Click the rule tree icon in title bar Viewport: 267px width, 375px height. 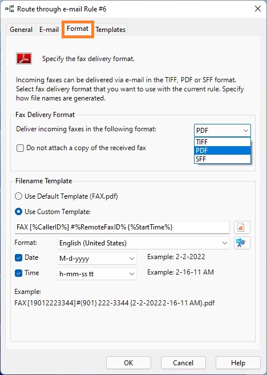coord(10,9)
